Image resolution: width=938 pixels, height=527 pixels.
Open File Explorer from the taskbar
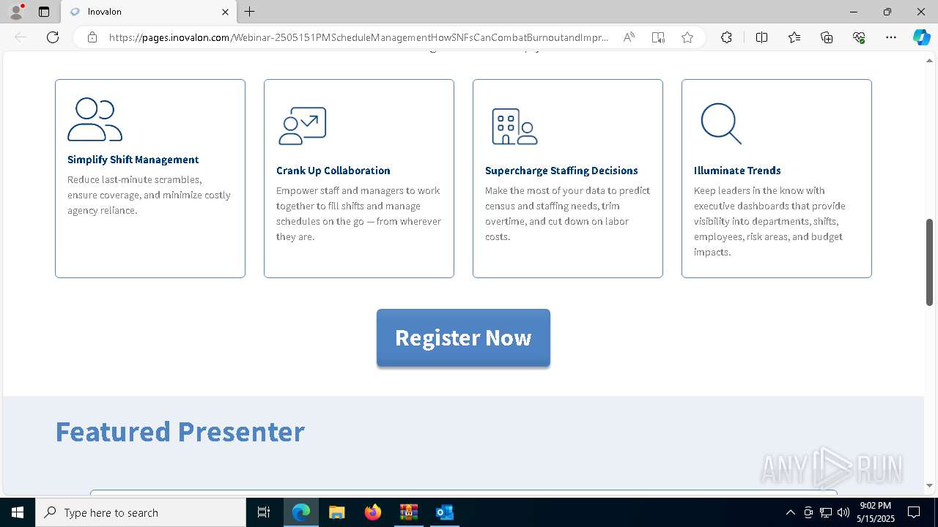336,512
